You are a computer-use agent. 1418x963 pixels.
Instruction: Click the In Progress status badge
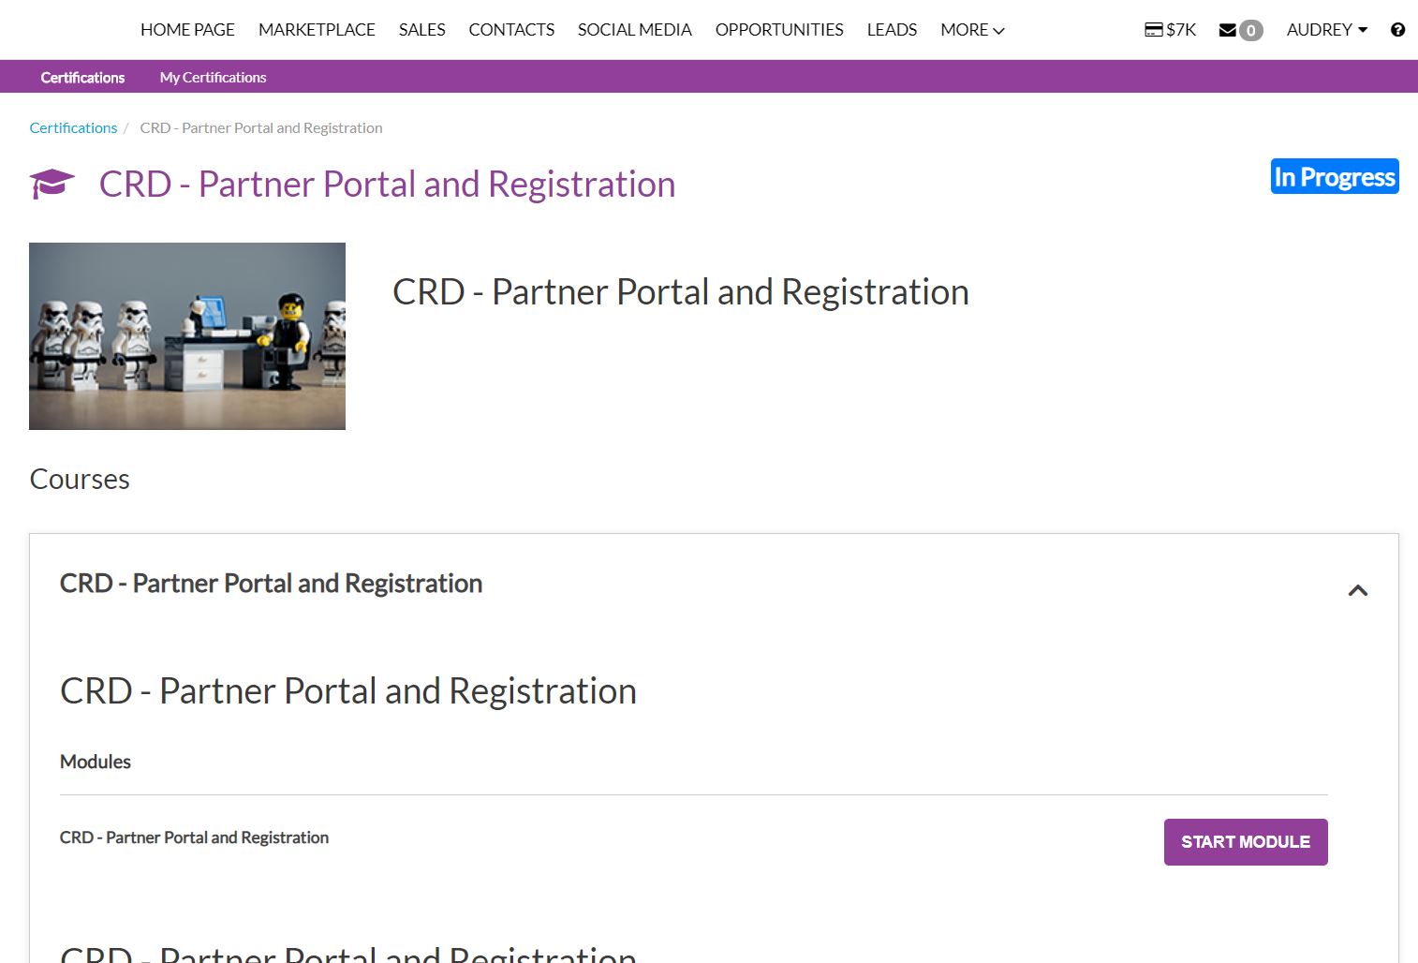tap(1334, 177)
